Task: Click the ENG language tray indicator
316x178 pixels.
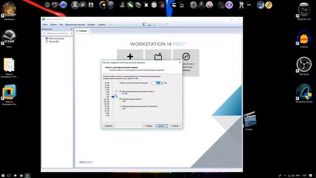Action: (297, 176)
